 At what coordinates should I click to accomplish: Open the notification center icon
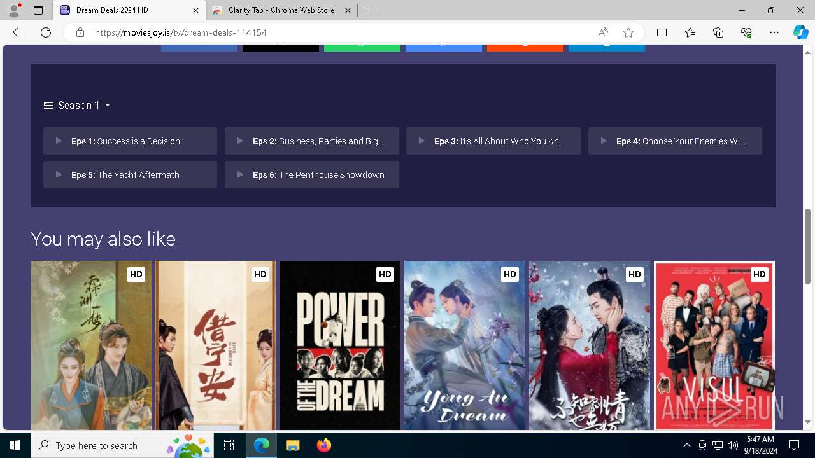794,445
